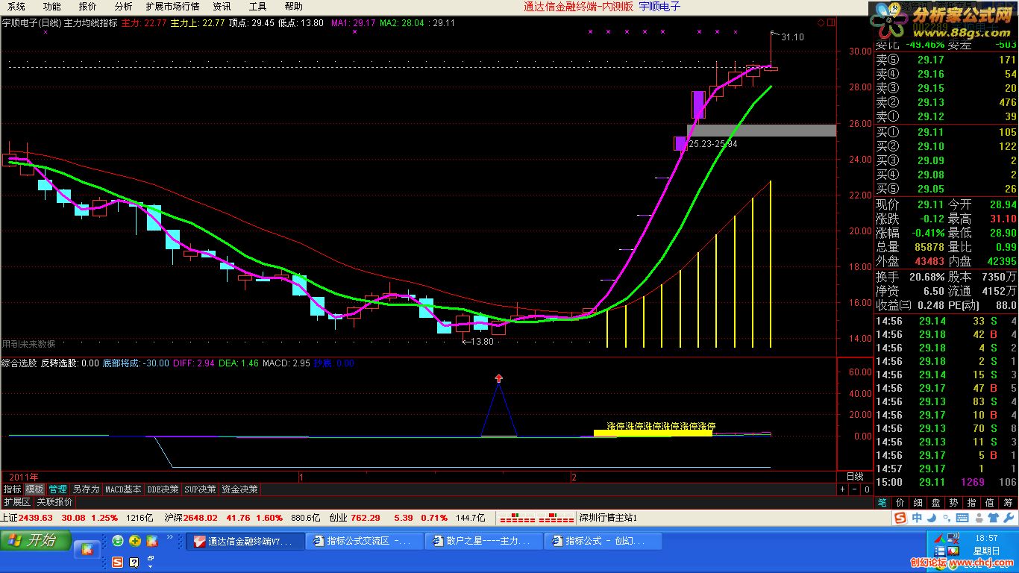Open the 关联报价 panel tab

(54, 502)
